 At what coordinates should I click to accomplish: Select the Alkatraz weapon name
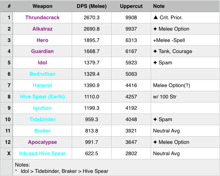(x=42, y=29)
